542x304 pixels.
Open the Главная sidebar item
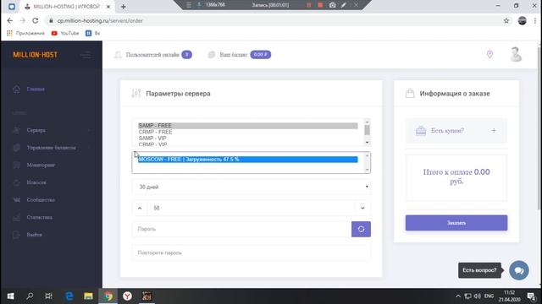tap(36, 90)
